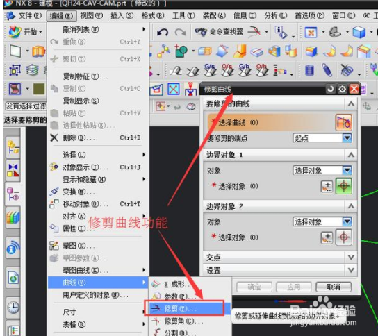Open the Reuse Library books sidebar icon
The width and height of the screenshot is (378, 336).
click(x=13, y=217)
